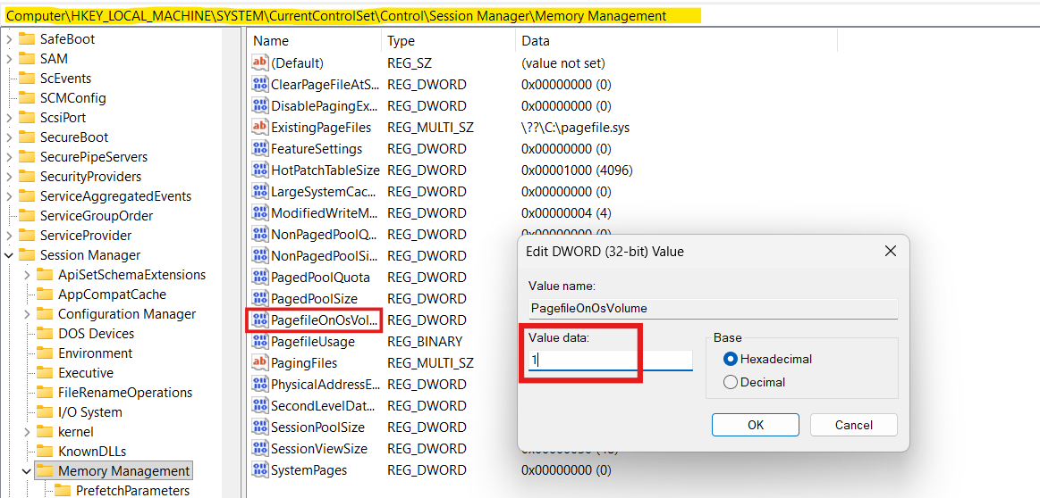Image resolution: width=1040 pixels, height=498 pixels.
Task: Click the SessionPoolSize DWORD icon
Action: (259, 427)
